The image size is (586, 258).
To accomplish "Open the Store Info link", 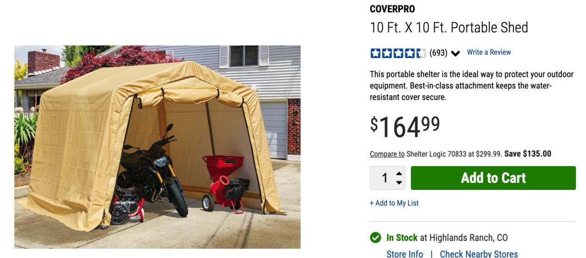I will (x=405, y=254).
